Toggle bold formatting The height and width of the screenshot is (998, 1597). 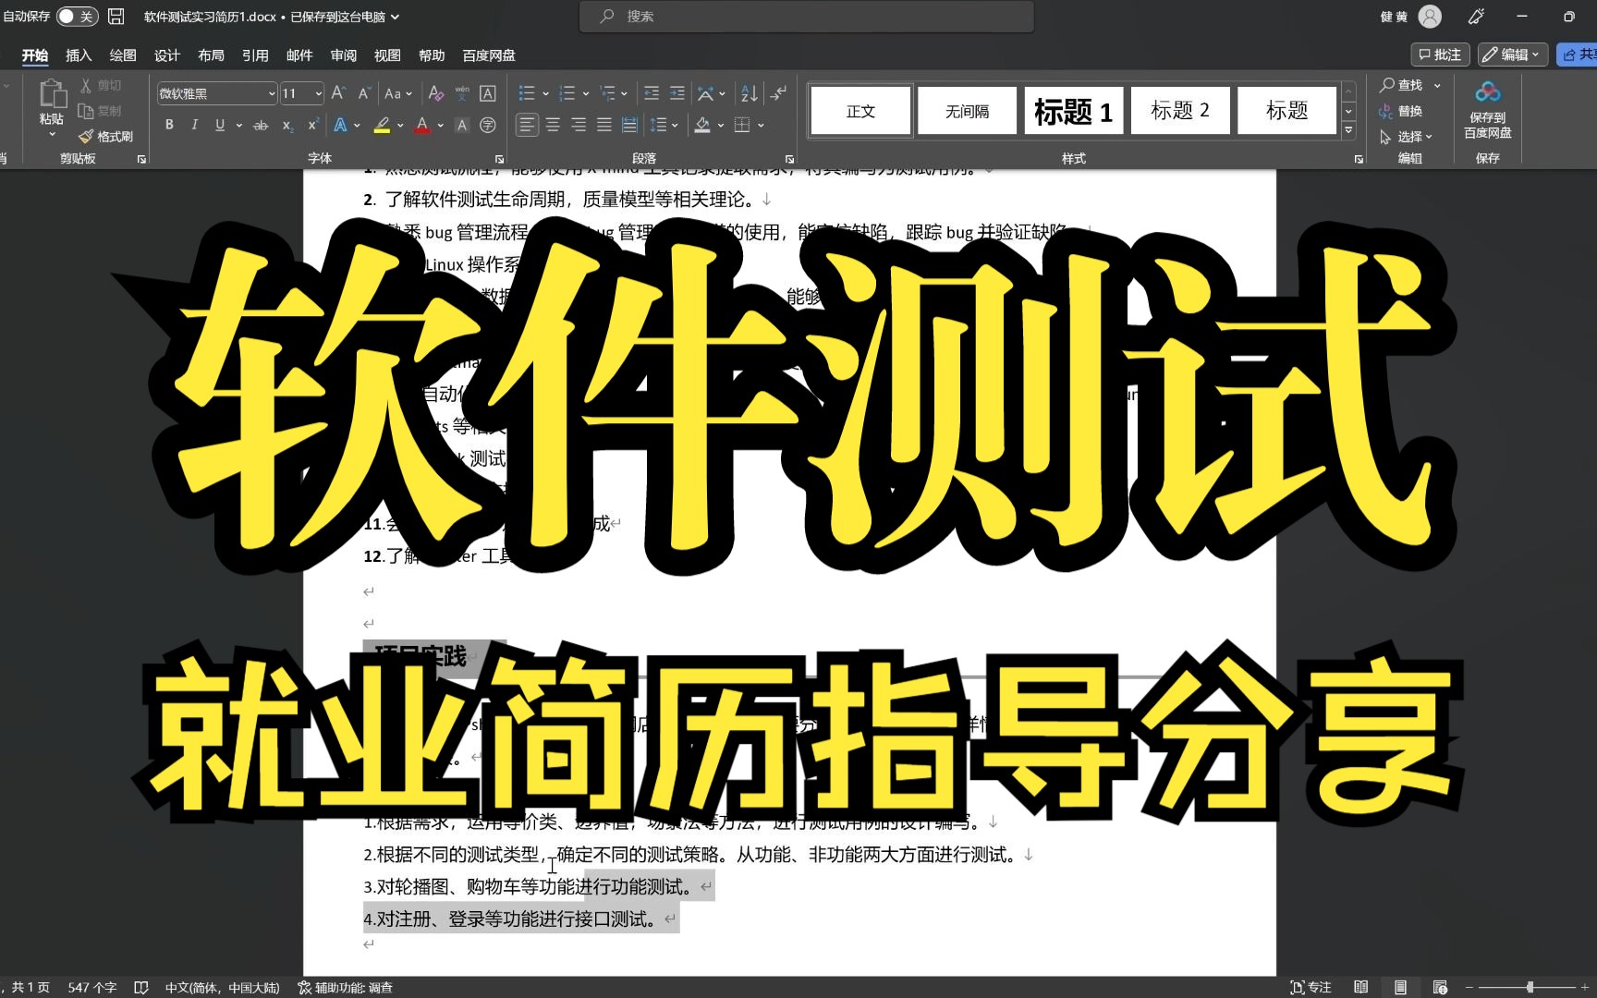pyautogui.click(x=169, y=125)
